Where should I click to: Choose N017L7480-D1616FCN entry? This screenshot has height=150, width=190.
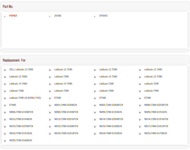tap(156, 126)
